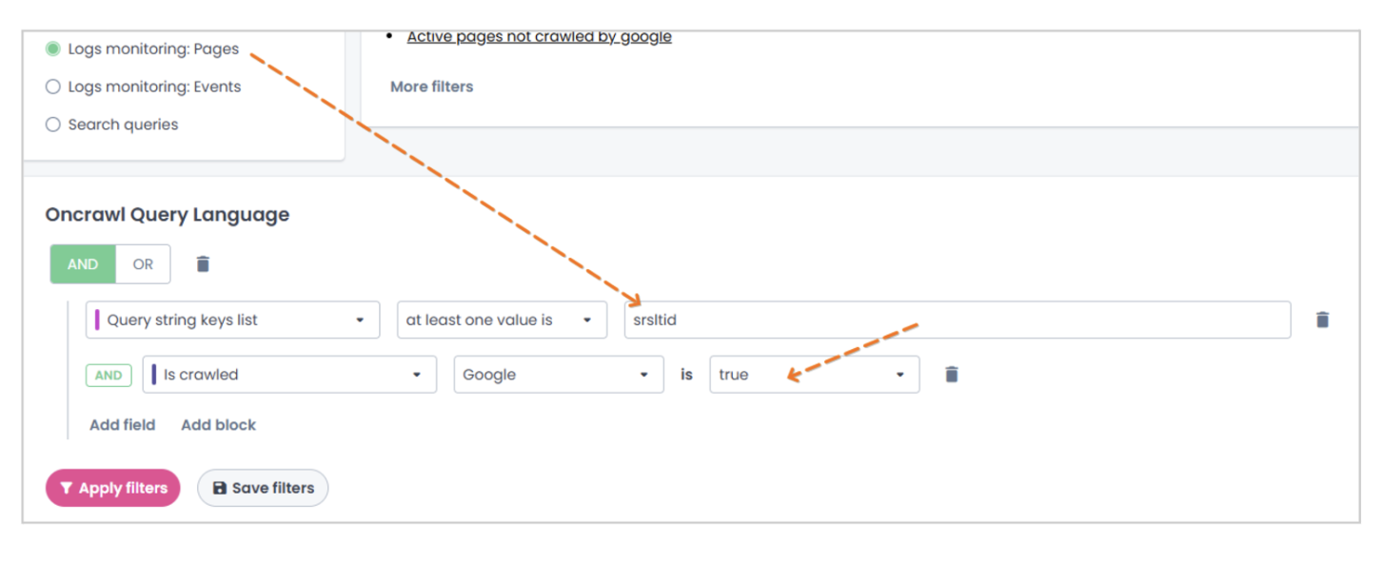Viewport: 1384px width, 563px height.
Task: Save the filters
Action: 263,488
